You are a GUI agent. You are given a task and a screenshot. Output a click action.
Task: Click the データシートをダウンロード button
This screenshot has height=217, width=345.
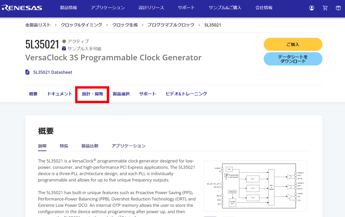tap(293, 58)
